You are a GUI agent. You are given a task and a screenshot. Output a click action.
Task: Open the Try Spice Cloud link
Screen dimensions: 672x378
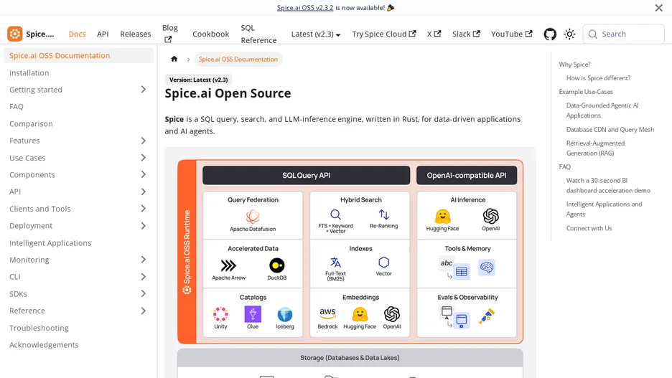tap(383, 34)
